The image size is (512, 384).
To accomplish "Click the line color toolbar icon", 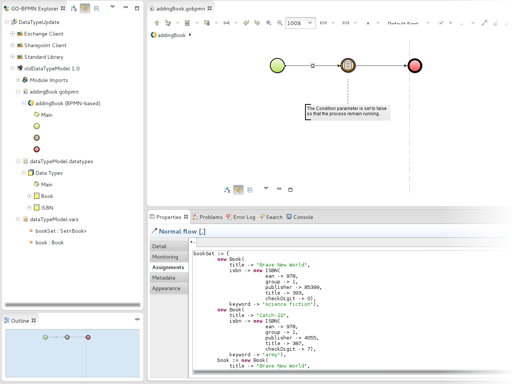I will (346, 23).
